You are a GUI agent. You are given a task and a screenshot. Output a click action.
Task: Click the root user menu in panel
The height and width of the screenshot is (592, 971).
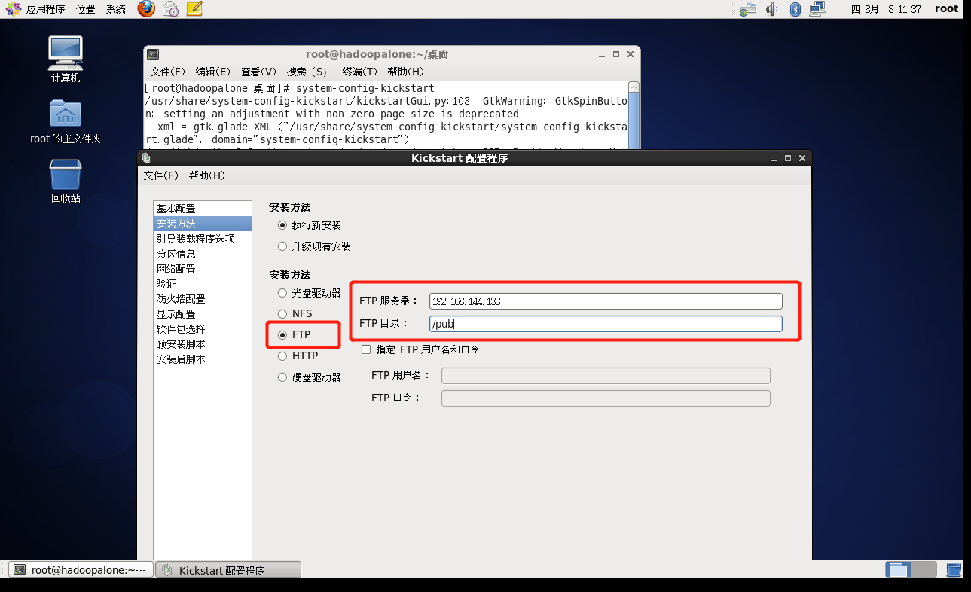[947, 9]
